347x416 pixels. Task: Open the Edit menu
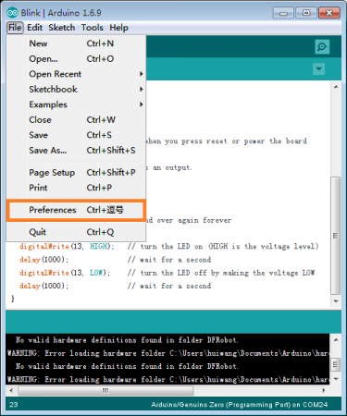click(x=34, y=28)
